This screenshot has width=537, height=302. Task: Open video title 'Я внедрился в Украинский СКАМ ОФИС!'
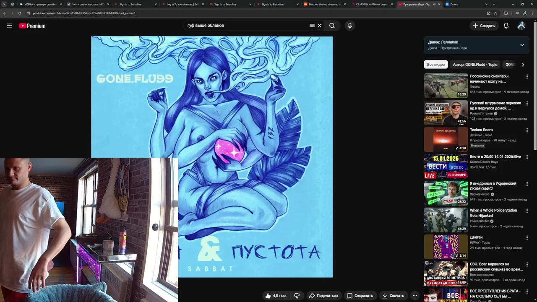point(493,186)
